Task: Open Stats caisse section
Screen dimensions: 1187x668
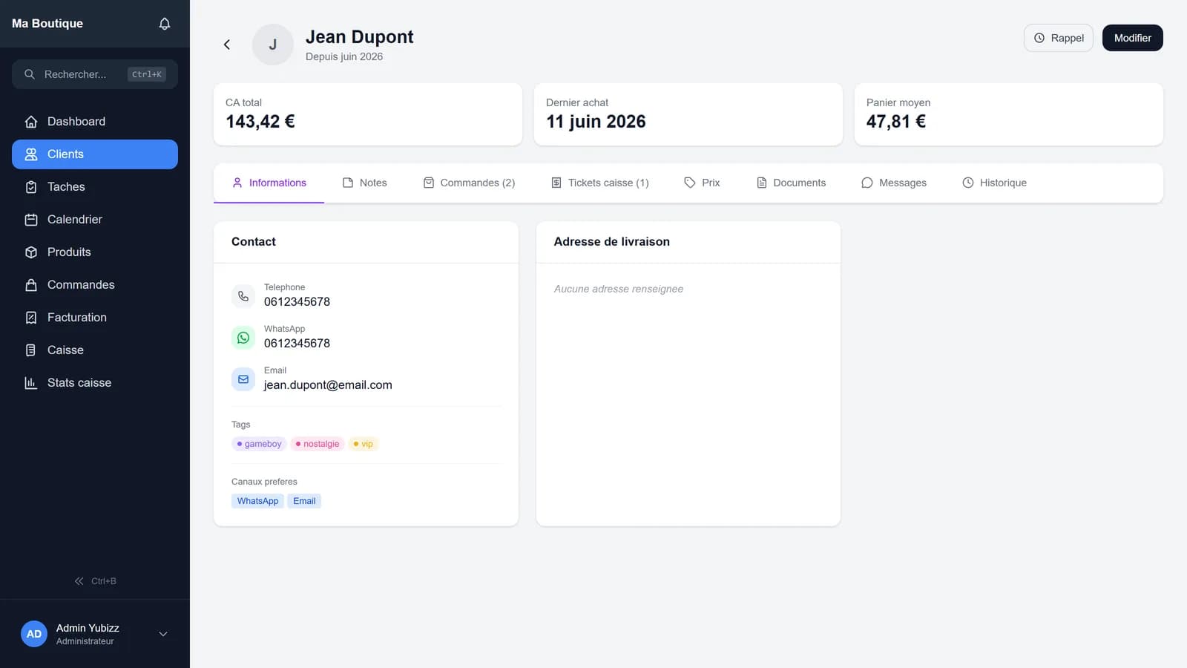Action: point(95,383)
